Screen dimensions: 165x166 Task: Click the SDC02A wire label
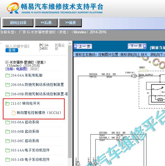point(93,74)
